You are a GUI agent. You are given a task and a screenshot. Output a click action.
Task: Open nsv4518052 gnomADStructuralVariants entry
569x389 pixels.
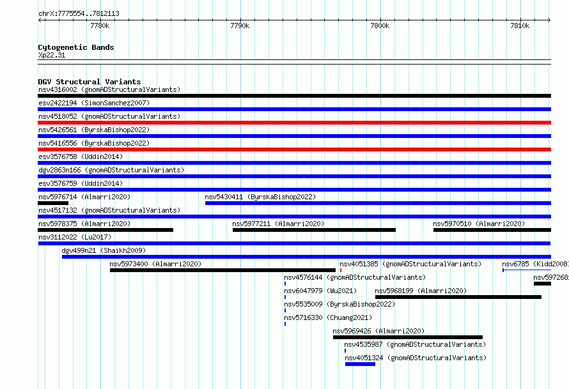[109, 116]
